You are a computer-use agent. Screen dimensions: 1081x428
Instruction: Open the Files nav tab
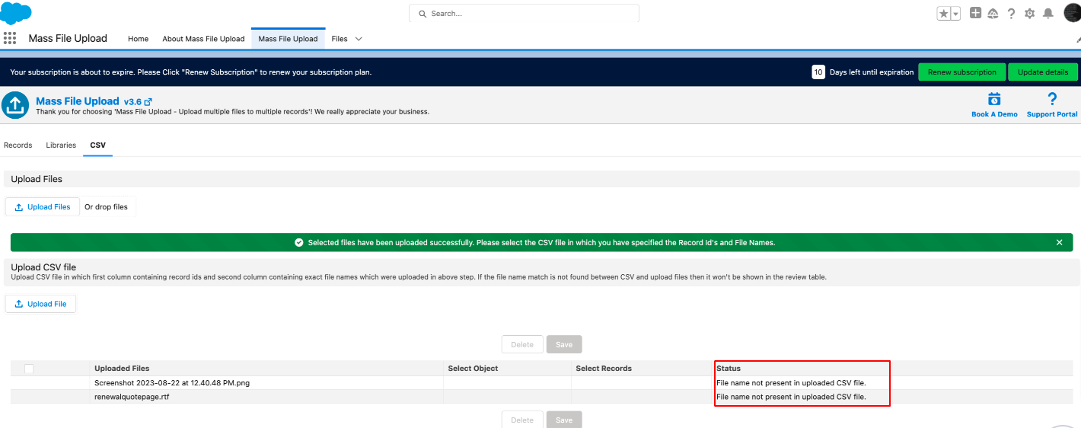click(340, 39)
